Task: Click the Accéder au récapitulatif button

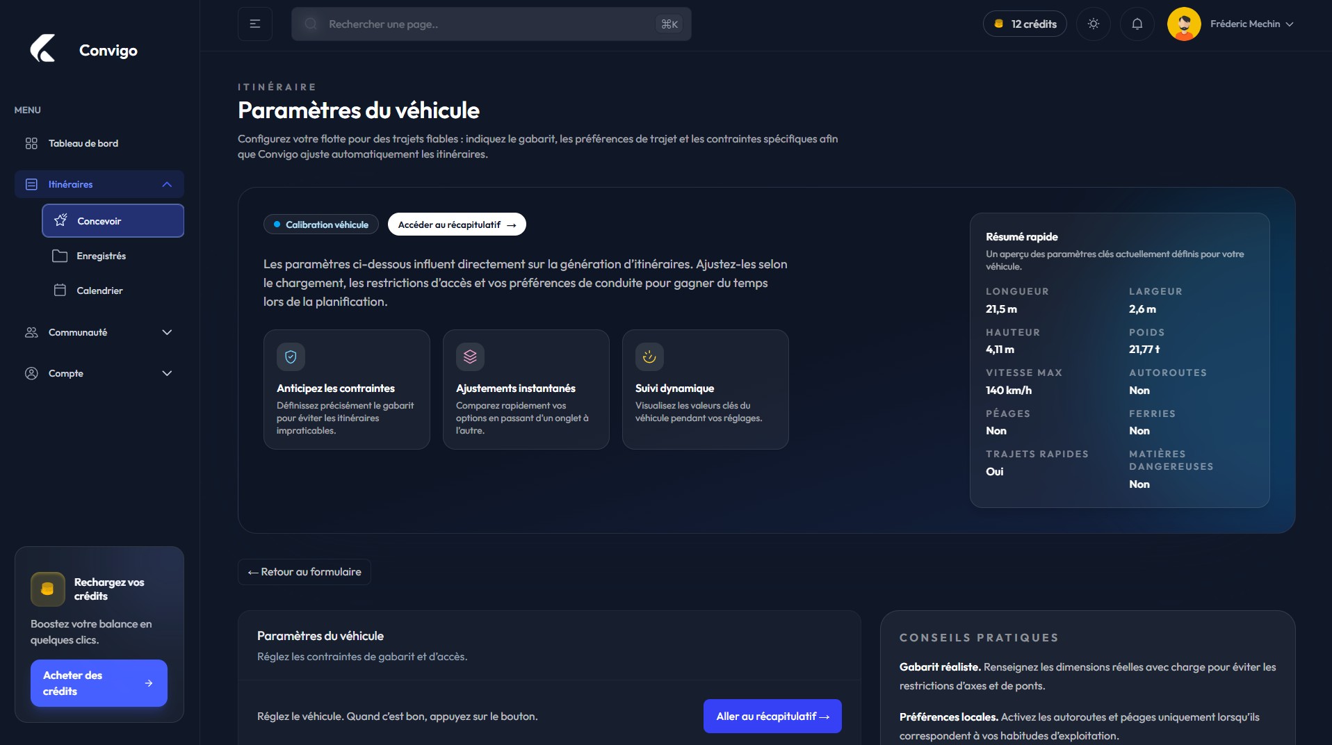Action: click(x=457, y=225)
